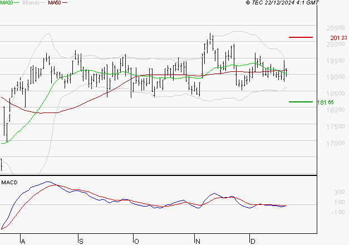Select month marker S on time axis

click(x=81, y=241)
